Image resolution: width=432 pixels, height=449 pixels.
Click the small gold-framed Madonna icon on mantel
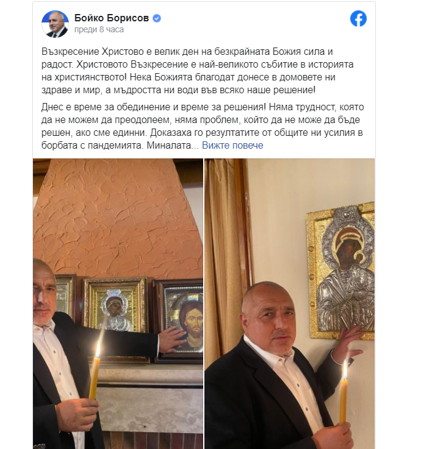pos(115,306)
